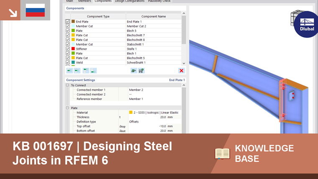Disable the Steife 1 stiffener checkbox
Screen dimensions: 318x179
click(67, 49)
